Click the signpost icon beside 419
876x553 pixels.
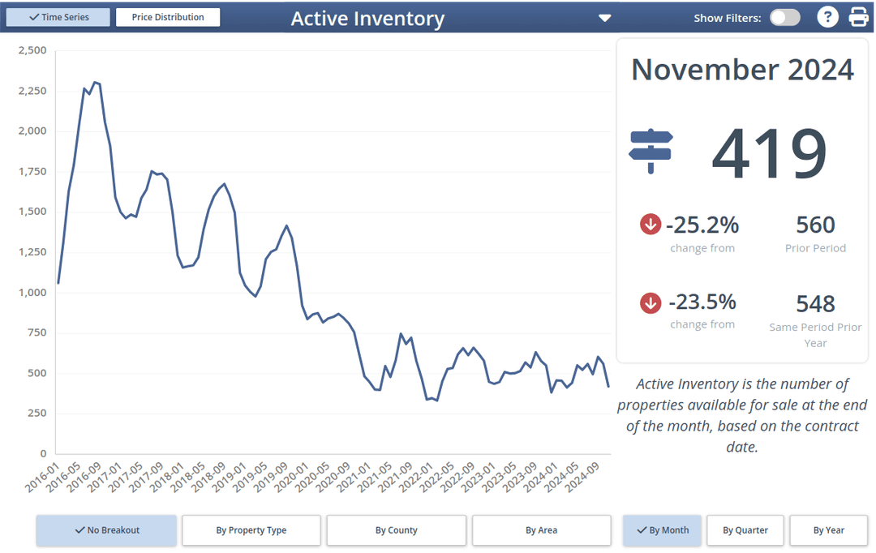click(651, 151)
